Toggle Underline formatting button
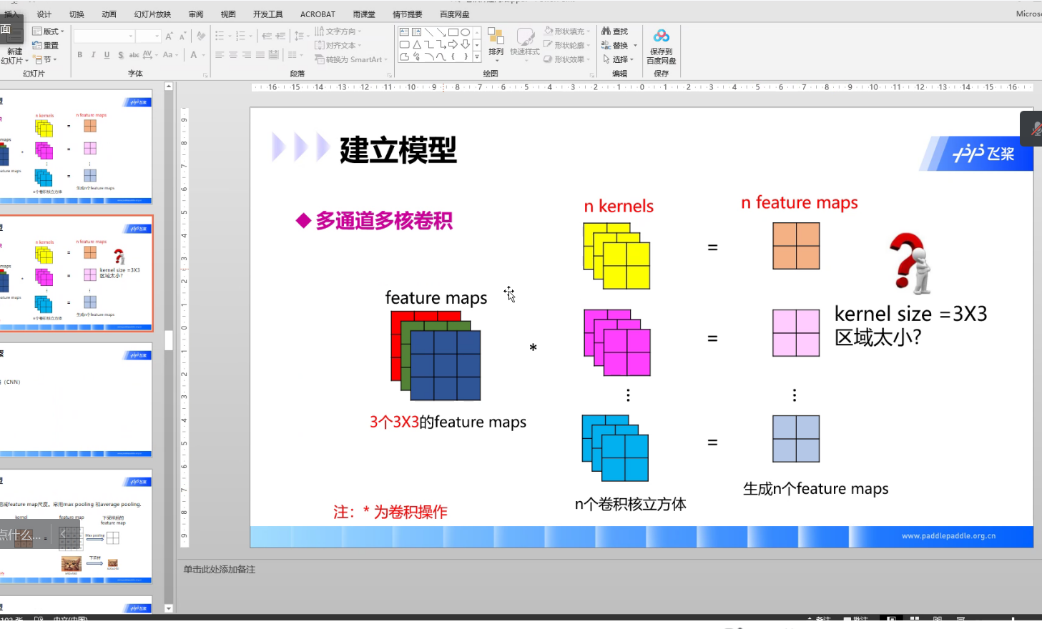The width and height of the screenshot is (1042, 629). pyautogui.click(x=107, y=55)
